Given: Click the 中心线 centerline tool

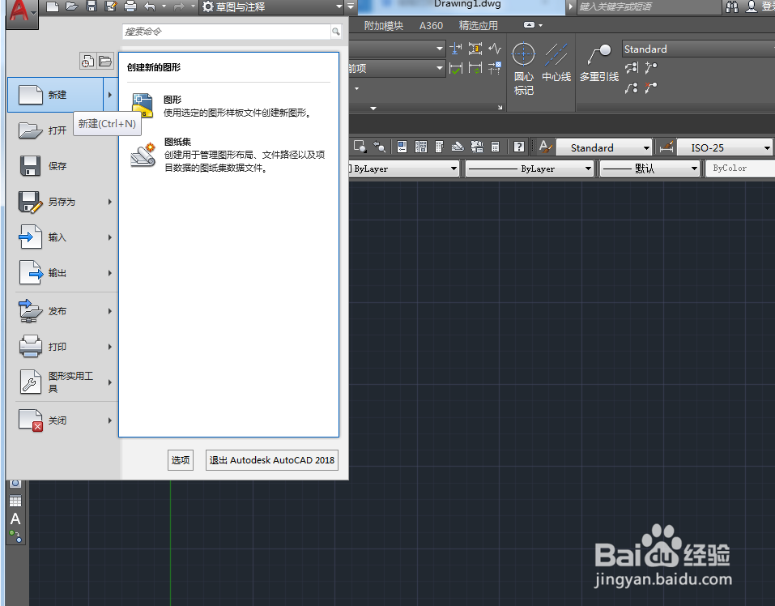Looking at the screenshot, I should (x=556, y=62).
